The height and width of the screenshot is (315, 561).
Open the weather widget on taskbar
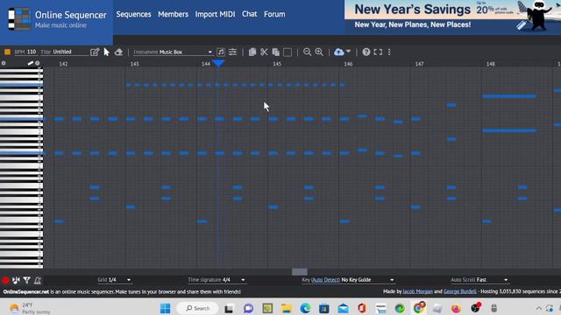pos(31,308)
